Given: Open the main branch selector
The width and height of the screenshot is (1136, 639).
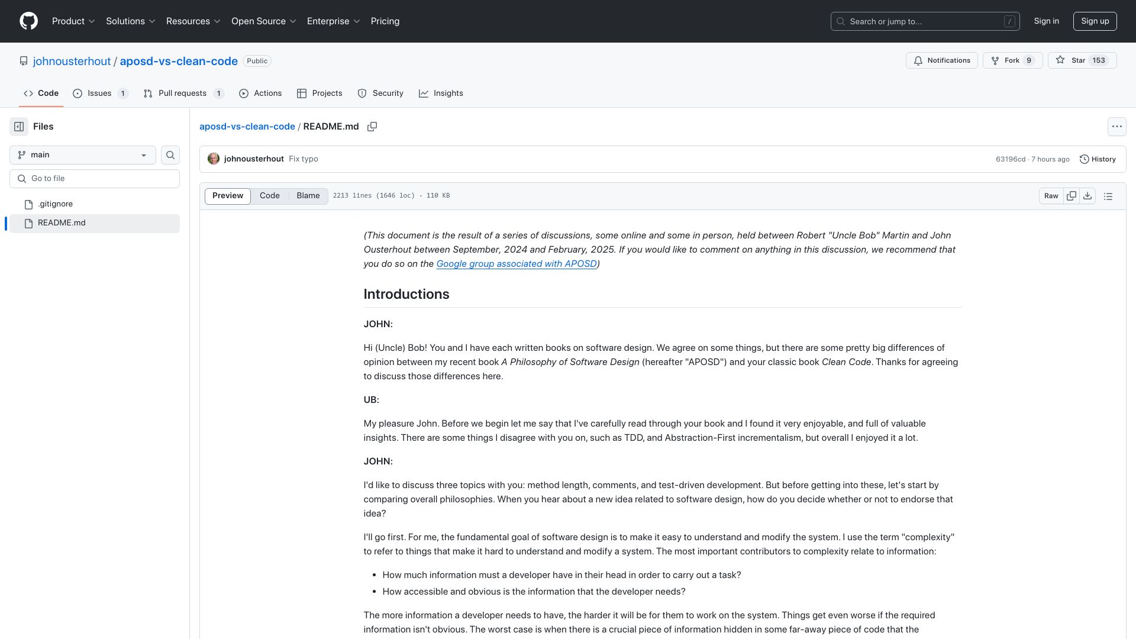Looking at the screenshot, I should pos(83,155).
